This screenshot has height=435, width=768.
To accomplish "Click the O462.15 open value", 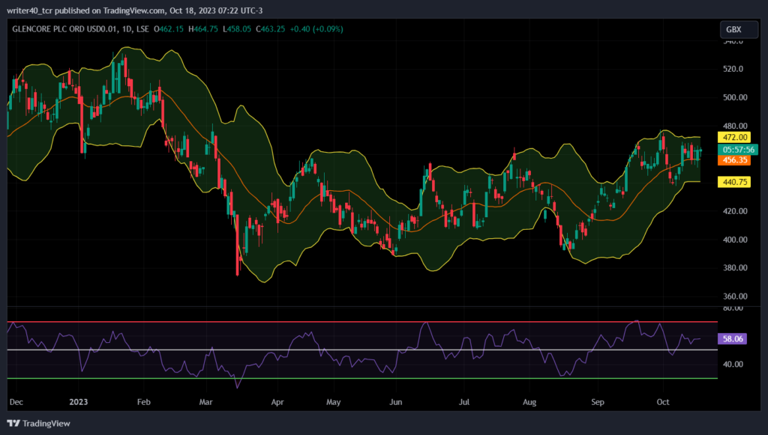I will click(x=169, y=29).
